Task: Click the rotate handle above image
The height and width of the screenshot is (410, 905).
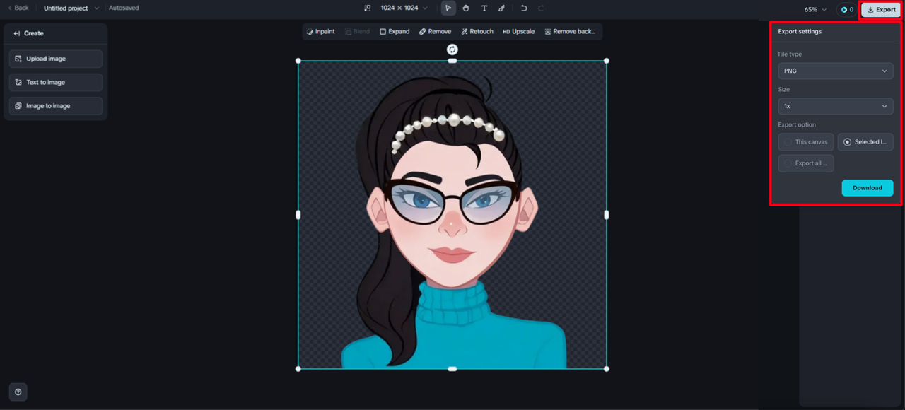Action: coord(452,49)
